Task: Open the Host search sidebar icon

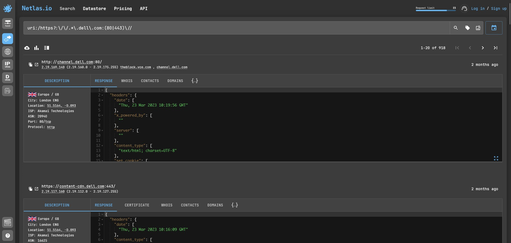Action: pos(7,23)
